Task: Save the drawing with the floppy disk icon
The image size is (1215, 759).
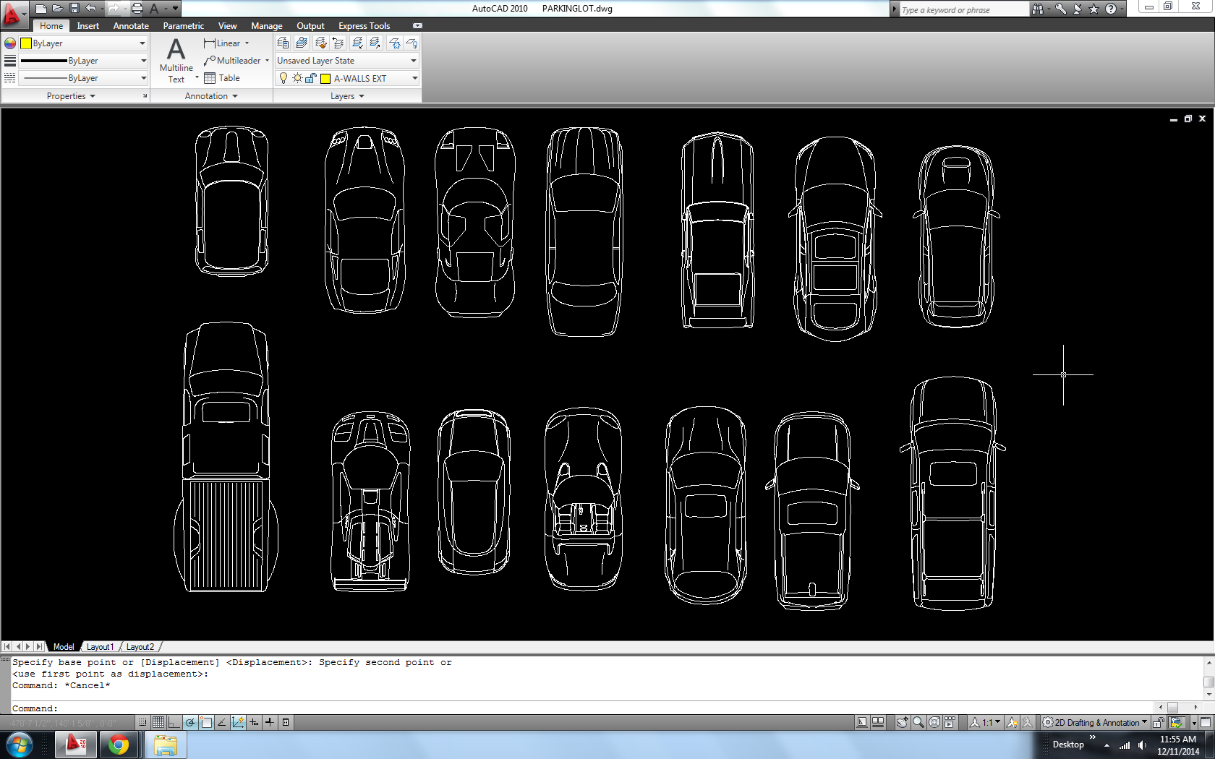Action: (74, 9)
